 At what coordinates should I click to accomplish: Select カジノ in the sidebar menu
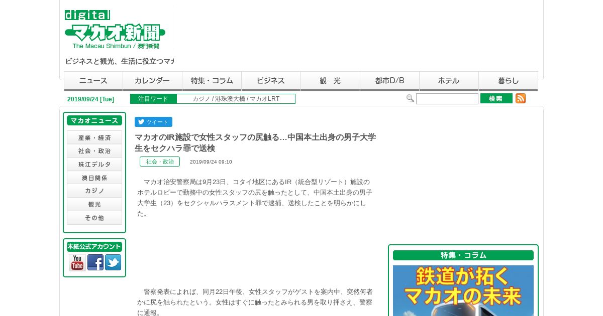click(94, 191)
